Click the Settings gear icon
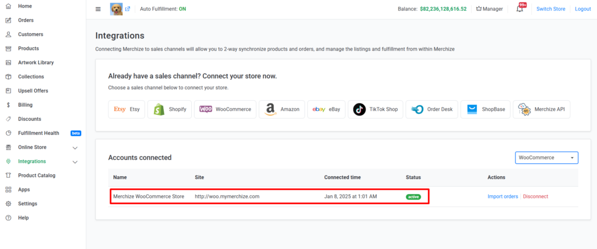This screenshot has width=597, height=249. point(8,204)
